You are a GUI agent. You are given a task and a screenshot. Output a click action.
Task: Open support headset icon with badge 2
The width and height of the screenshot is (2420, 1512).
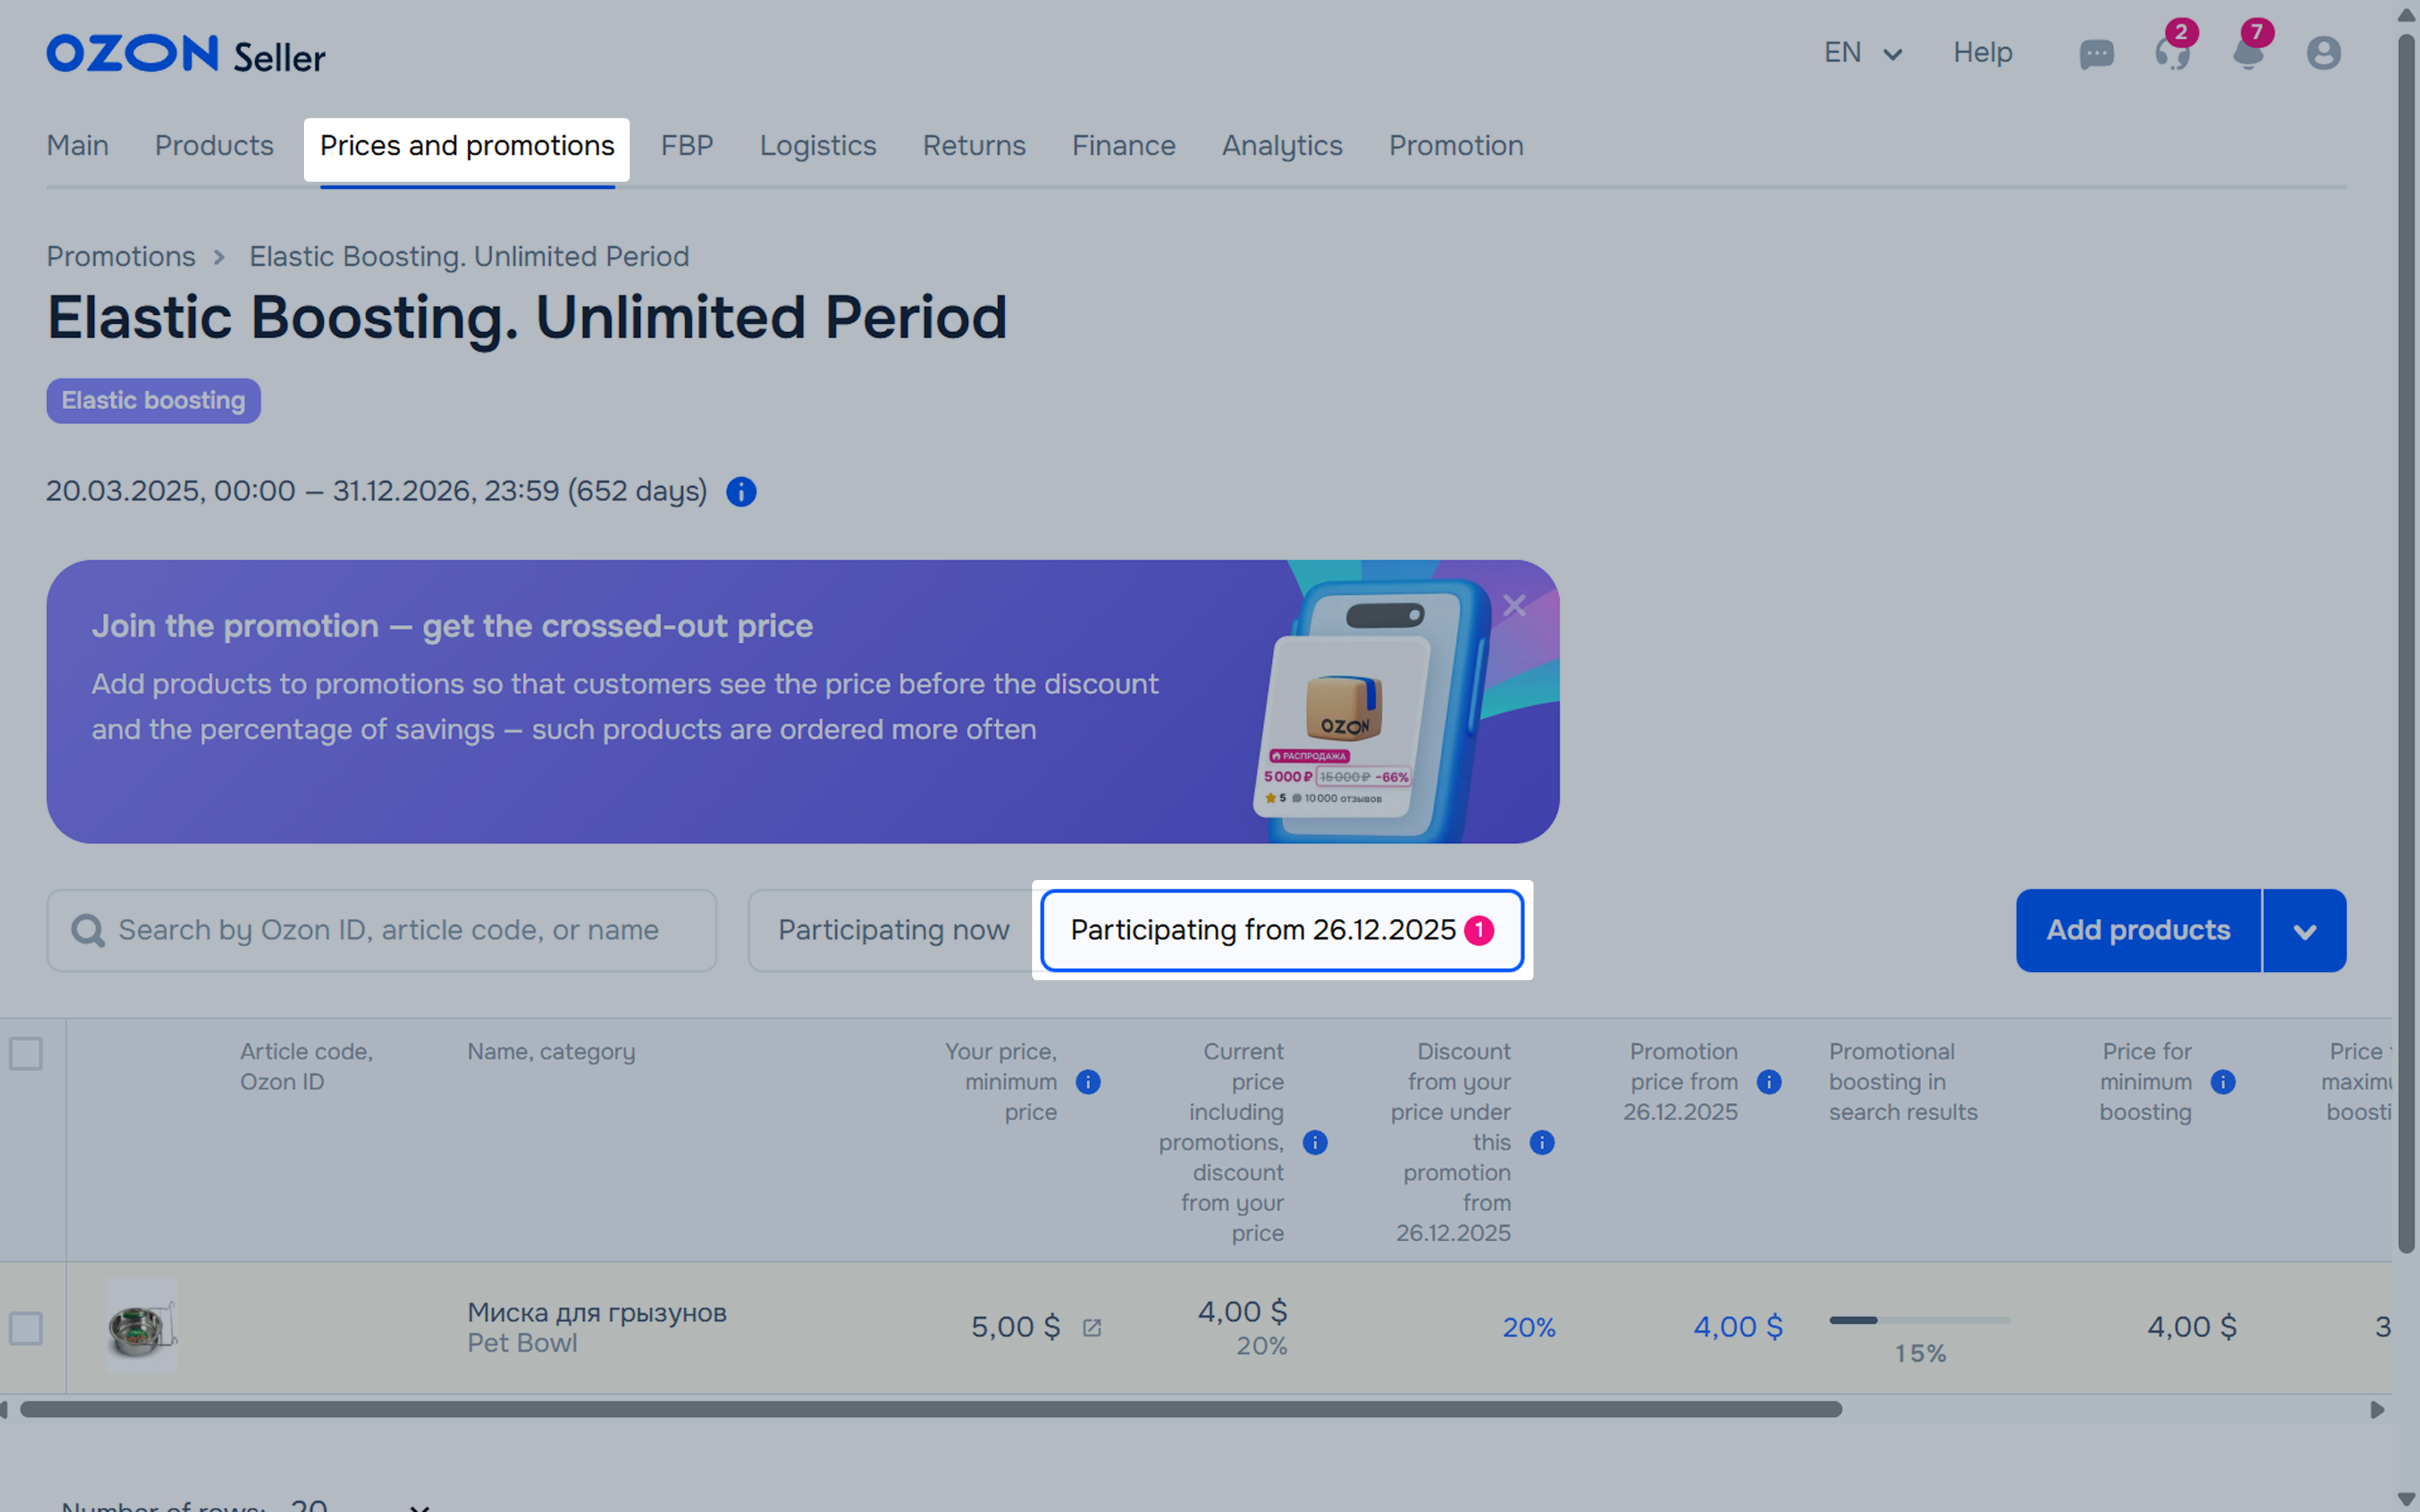click(2172, 53)
